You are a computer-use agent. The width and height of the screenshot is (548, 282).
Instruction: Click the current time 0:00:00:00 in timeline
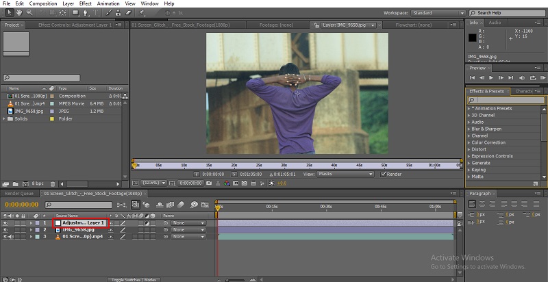[22, 205]
